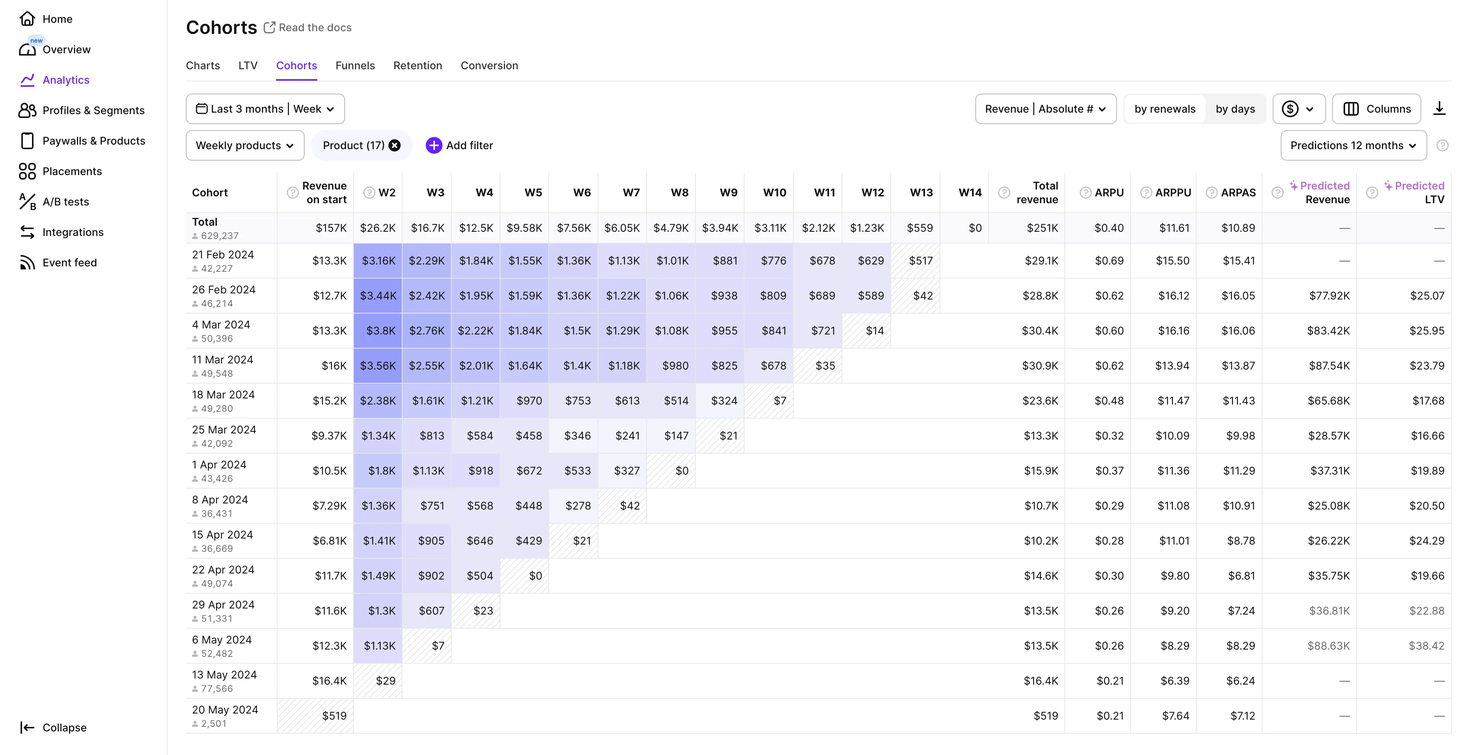Click the Columns button
The image size is (1470, 755).
(x=1376, y=109)
